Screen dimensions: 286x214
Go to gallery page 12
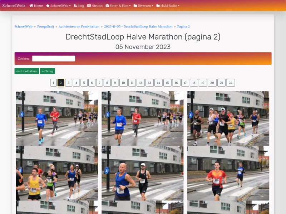pyautogui.click(x=140, y=83)
